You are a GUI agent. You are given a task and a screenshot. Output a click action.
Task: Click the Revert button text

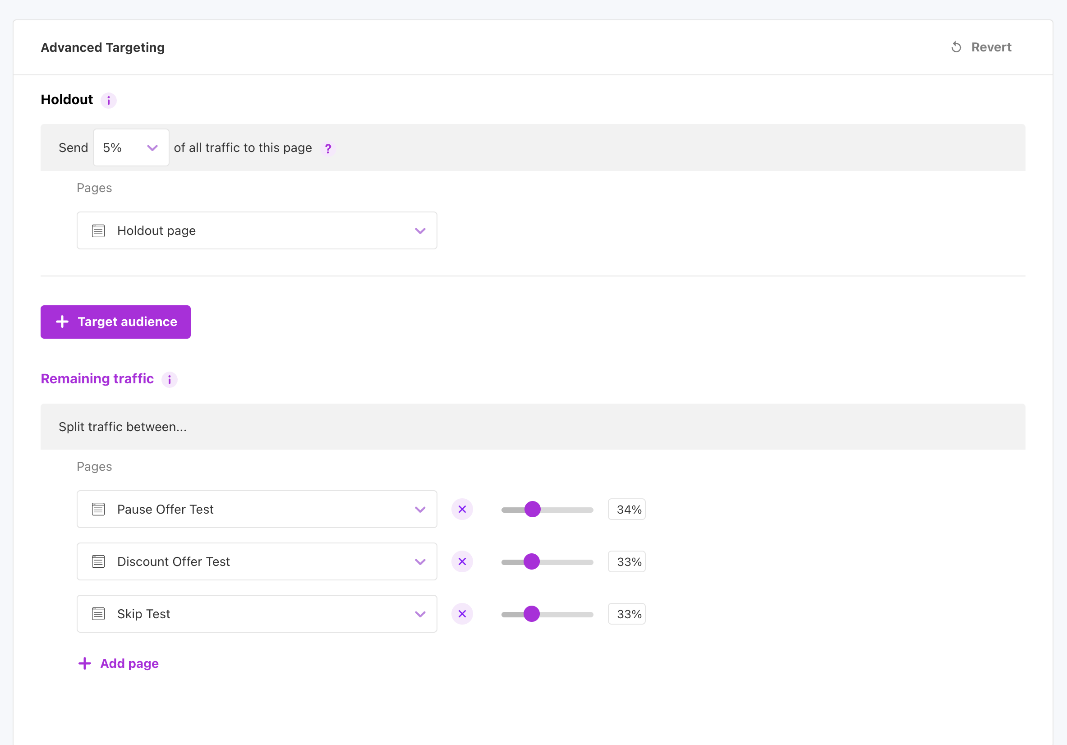pyautogui.click(x=991, y=47)
